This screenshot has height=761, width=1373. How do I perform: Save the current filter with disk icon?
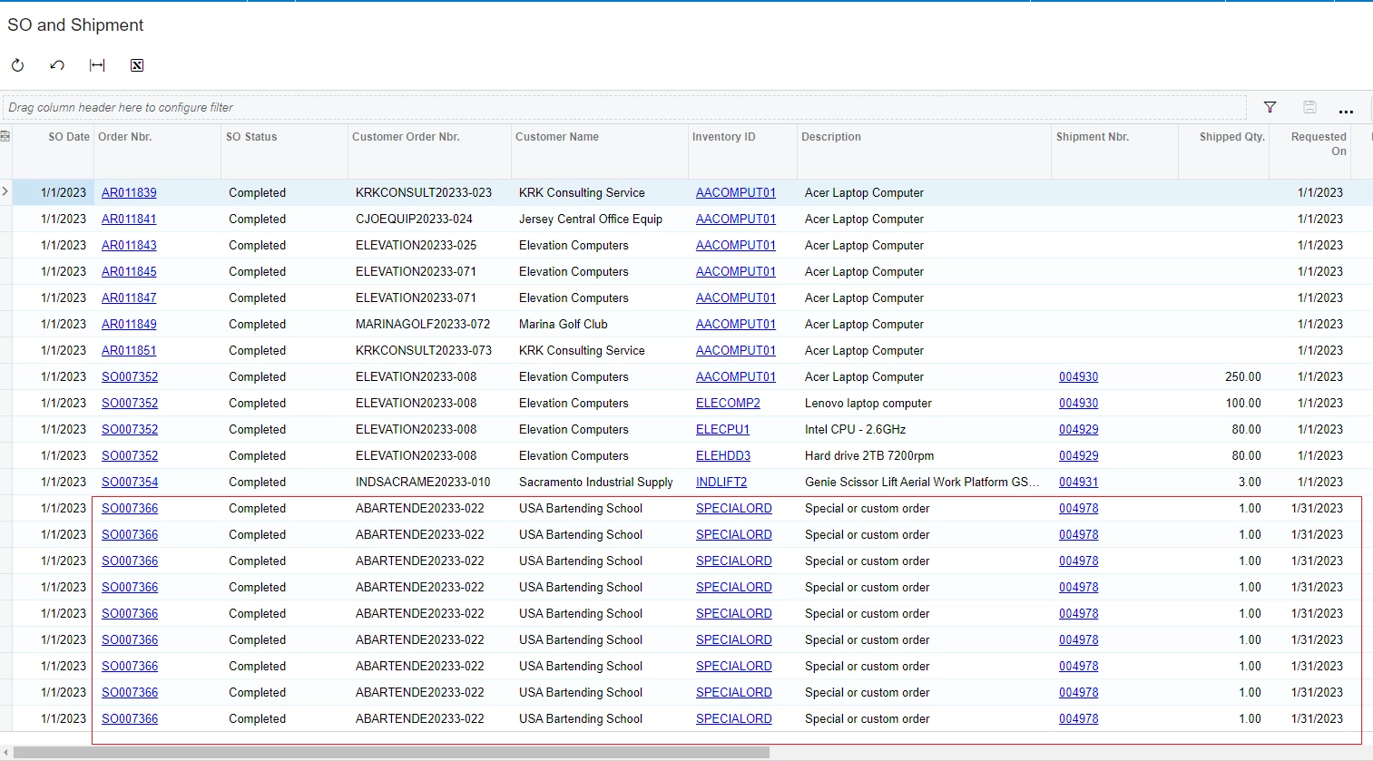point(1309,107)
